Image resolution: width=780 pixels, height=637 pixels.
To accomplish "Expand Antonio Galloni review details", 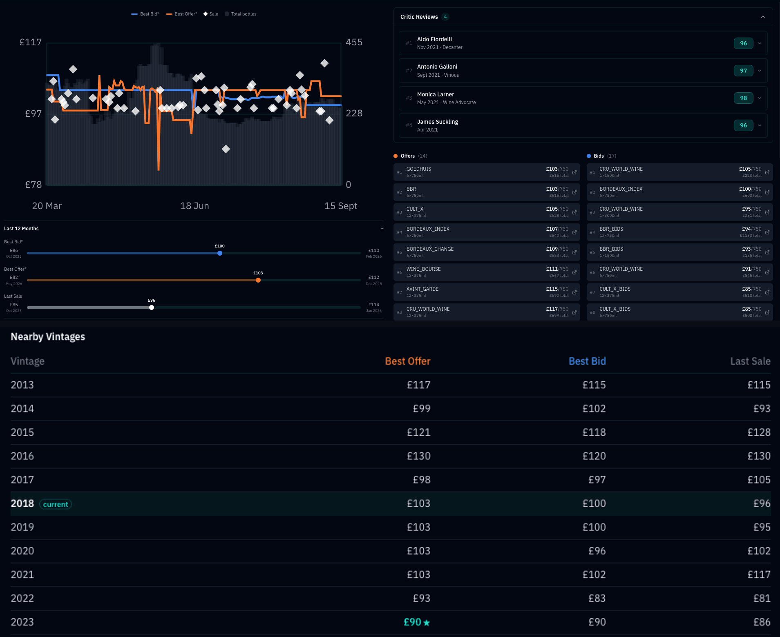I will [x=760, y=71].
